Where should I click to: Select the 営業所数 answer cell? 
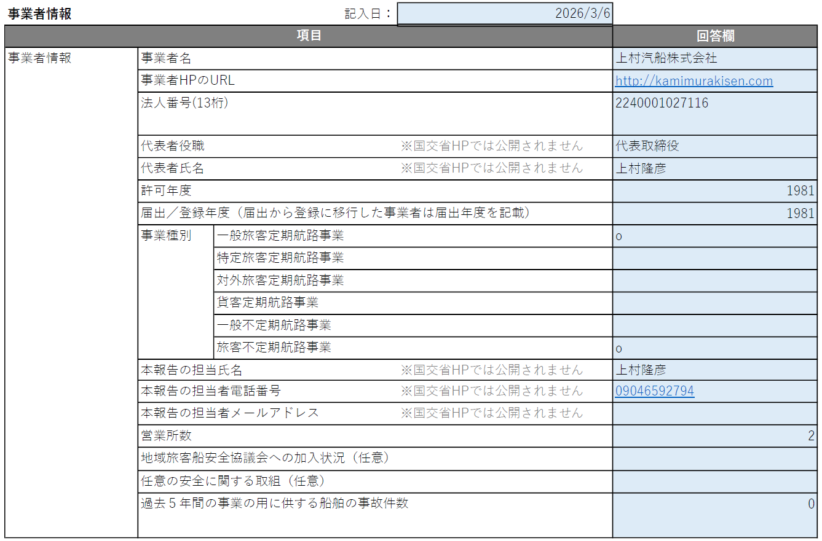pos(715,436)
